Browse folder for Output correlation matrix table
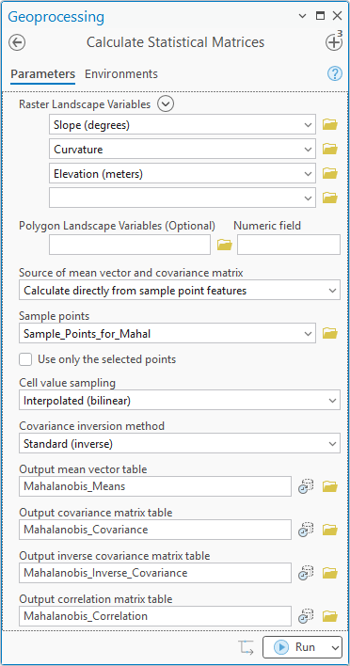The width and height of the screenshot is (350, 666). [330, 616]
